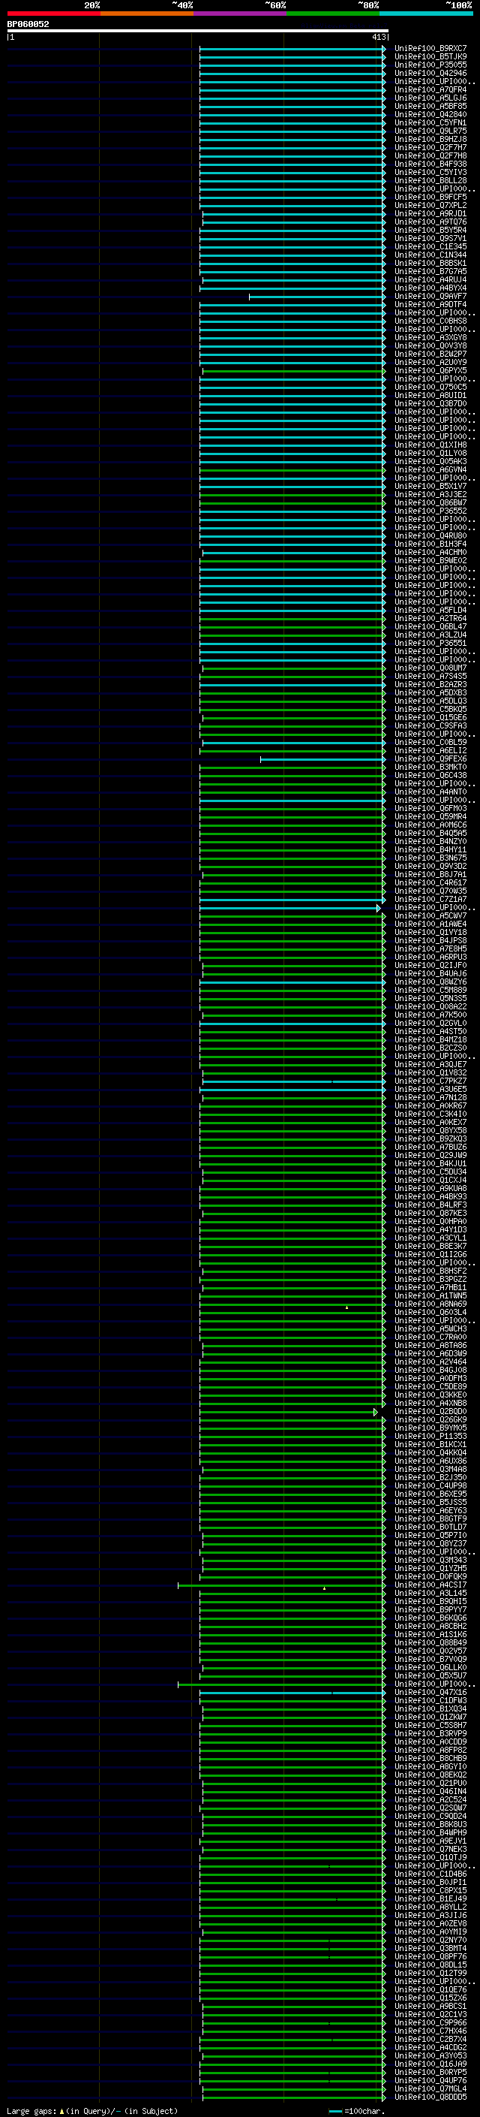Select hit label UniRef100_Q9AVF7

[430, 296]
